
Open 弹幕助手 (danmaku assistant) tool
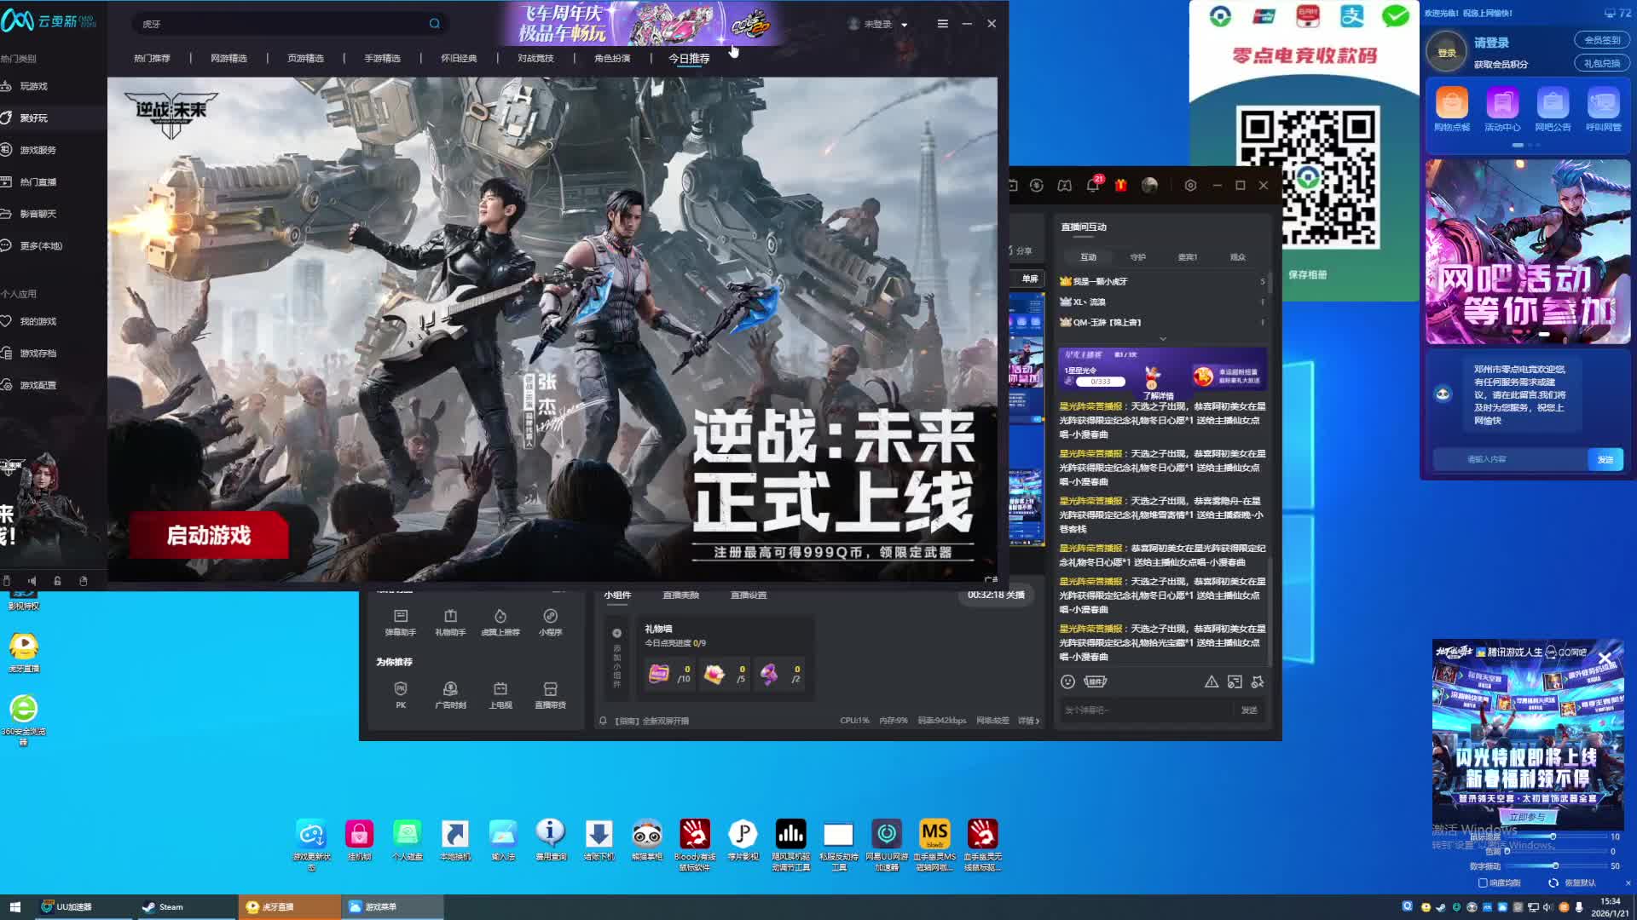(401, 621)
